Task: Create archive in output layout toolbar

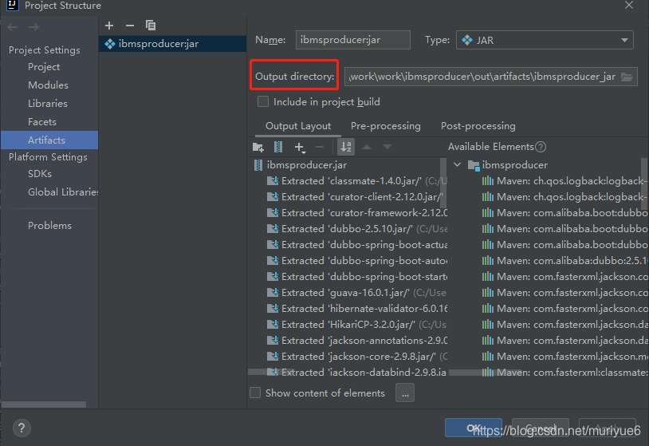Action: [278, 147]
